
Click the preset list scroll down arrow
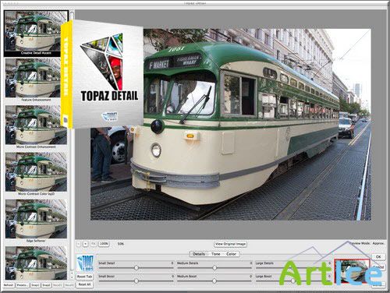[73, 277]
